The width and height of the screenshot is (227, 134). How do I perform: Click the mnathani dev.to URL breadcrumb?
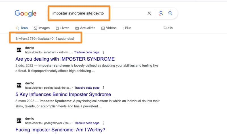tap(48, 52)
